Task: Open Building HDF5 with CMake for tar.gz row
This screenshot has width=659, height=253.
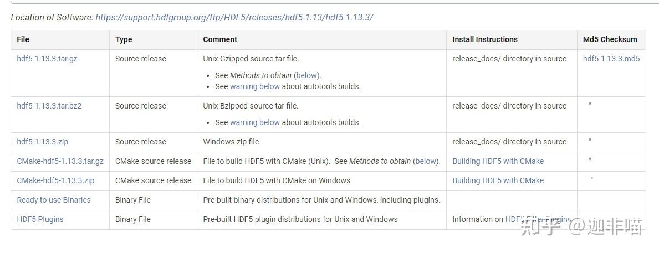Action: (498, 161)
